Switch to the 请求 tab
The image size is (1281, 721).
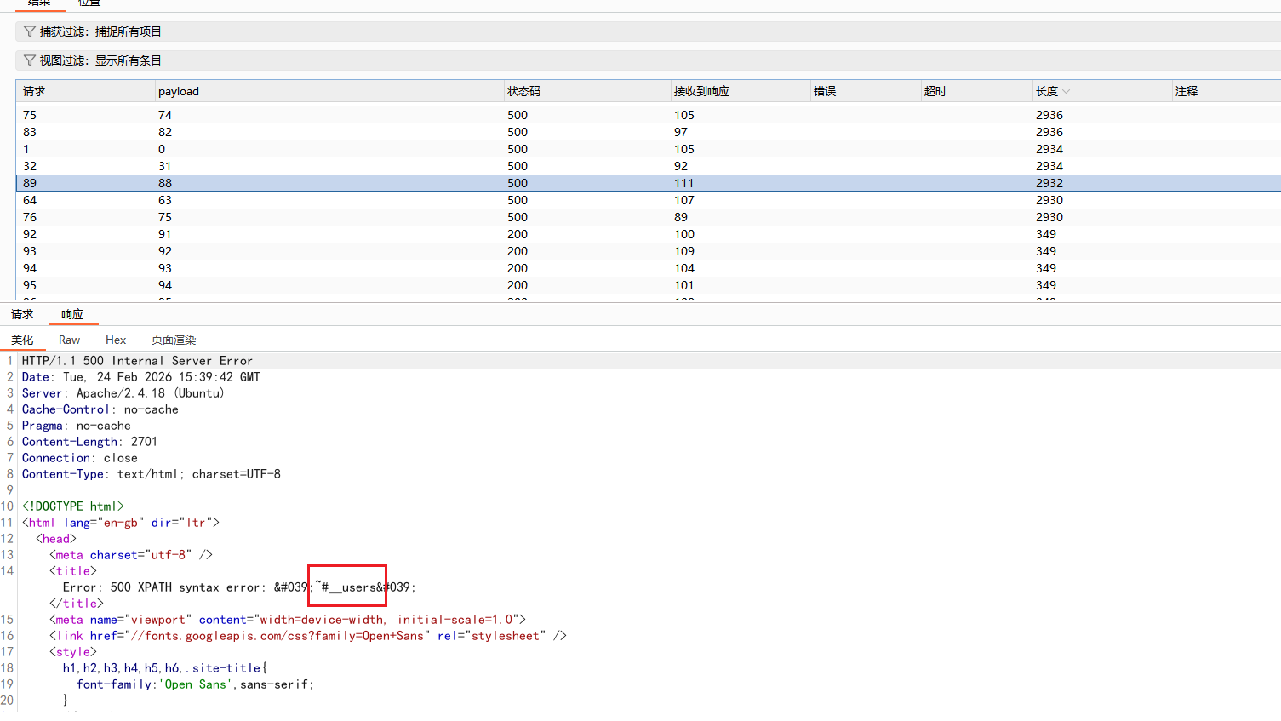pos(22,314)
